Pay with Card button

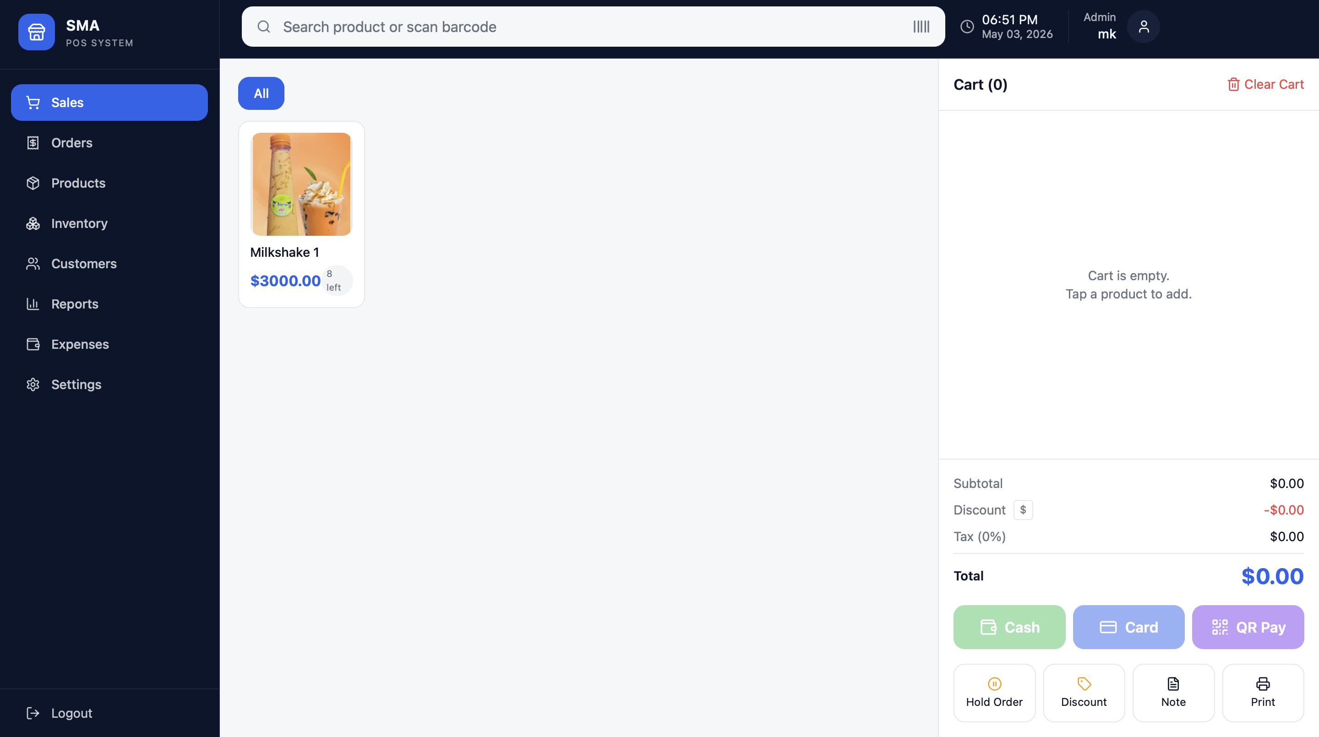click(x=1128, y=627)
